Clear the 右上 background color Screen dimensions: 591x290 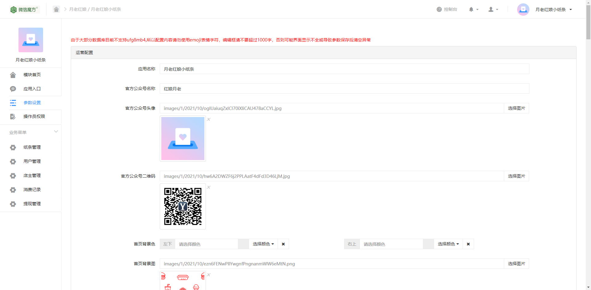pyautogui.click(x=468, y=244)
